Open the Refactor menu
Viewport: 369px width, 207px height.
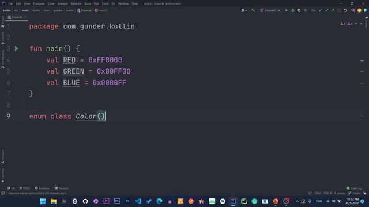[76, 3]
